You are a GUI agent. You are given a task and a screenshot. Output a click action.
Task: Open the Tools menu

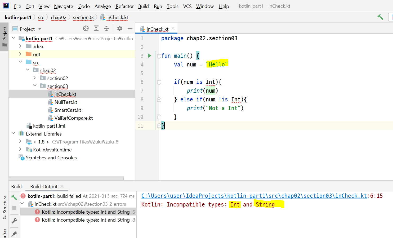172,6
